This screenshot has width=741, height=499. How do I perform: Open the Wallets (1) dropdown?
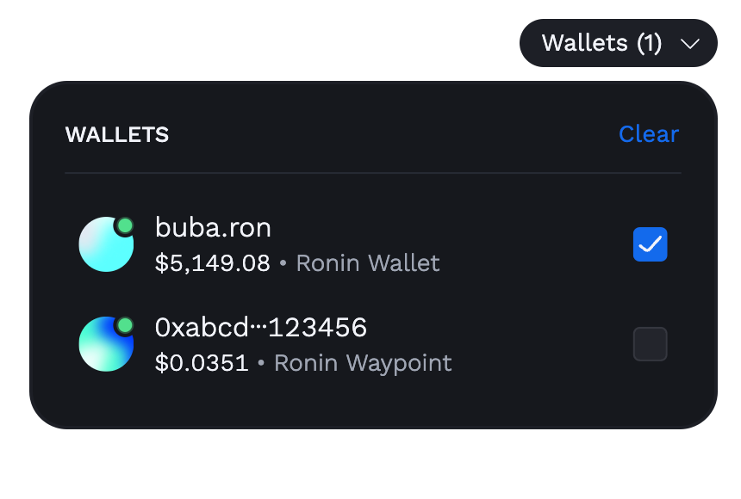(618, 43)
